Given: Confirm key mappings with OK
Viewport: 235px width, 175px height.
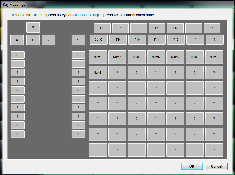Looking at the screenshot, I should [x=192, y=166].
